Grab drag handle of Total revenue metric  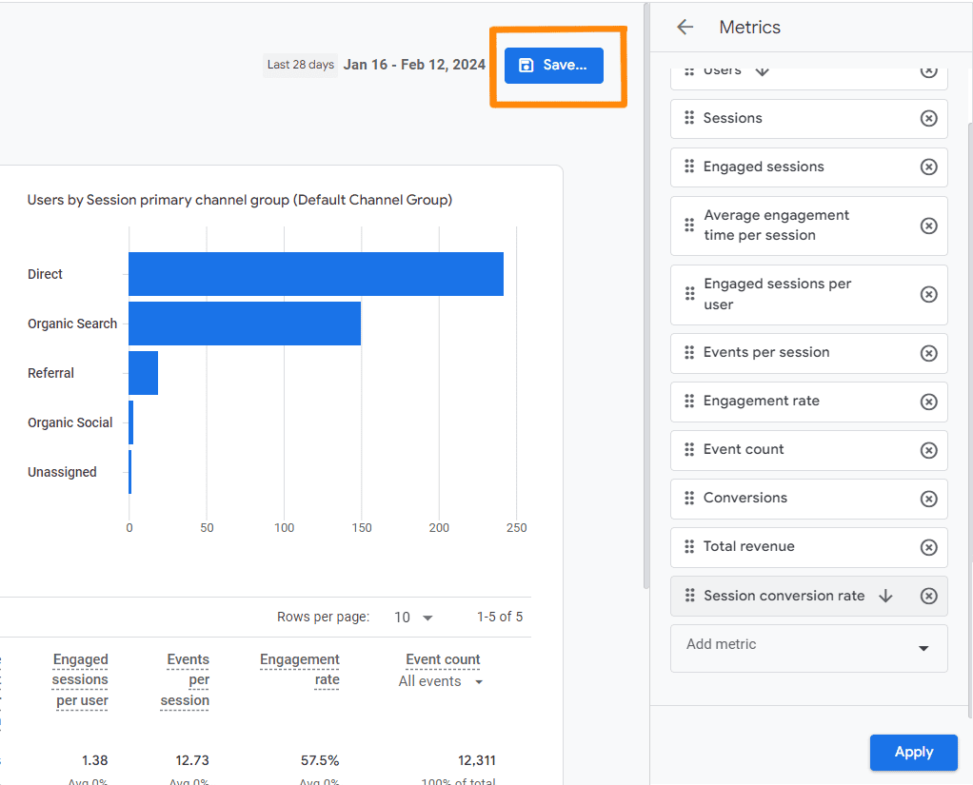pyautogui.click(x=688, y=546)
